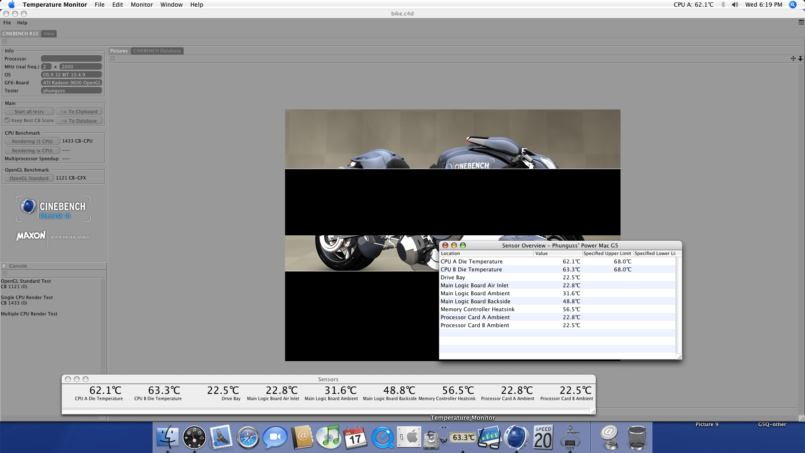Switch to the View tab
This screenshot has height=453, width=805.
tap(49, 34)
